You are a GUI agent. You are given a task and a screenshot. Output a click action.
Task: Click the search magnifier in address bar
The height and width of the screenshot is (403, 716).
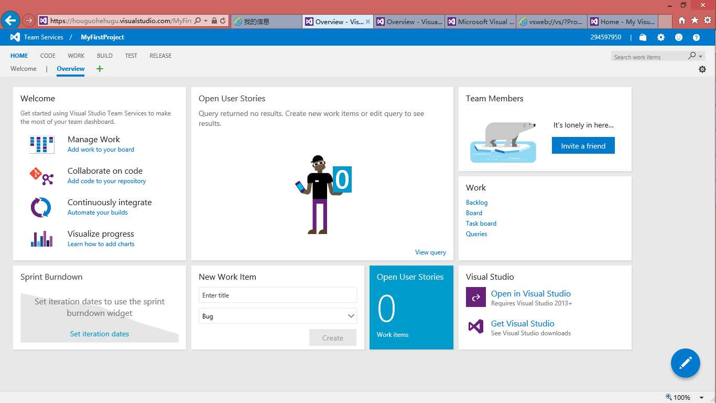(x=198, y=21)
